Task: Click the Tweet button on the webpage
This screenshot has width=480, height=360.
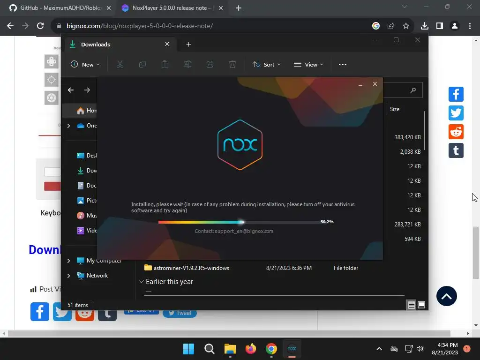Action: tap(180, 313)
